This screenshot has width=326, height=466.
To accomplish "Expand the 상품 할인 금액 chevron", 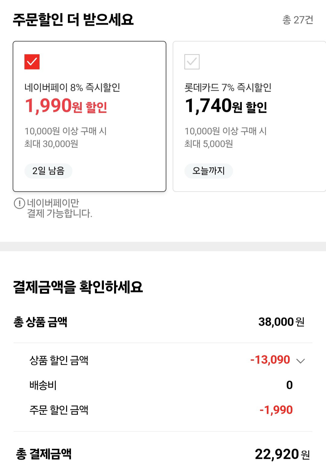I will tap(300, 361).
